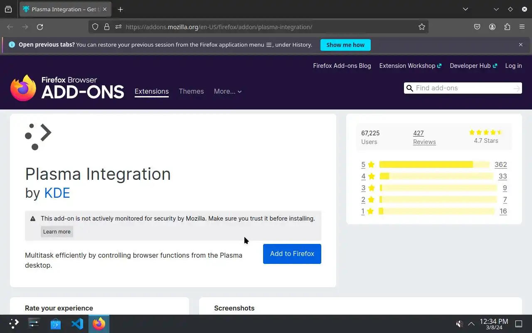Click Log in link
Image resolution: width=532 pixels, height=333 pixels.
pyautogui.click(x=513, y=66)
